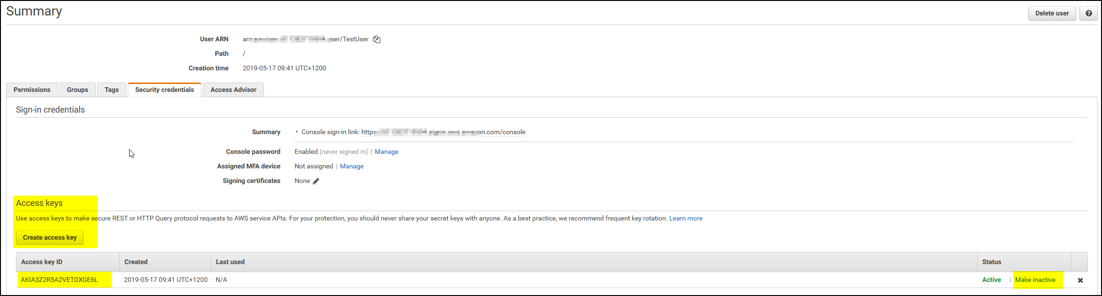Screen dimensions: 1102x296
Task: Copy the User ARN to clipboard
Action: (x=377, y=39)
